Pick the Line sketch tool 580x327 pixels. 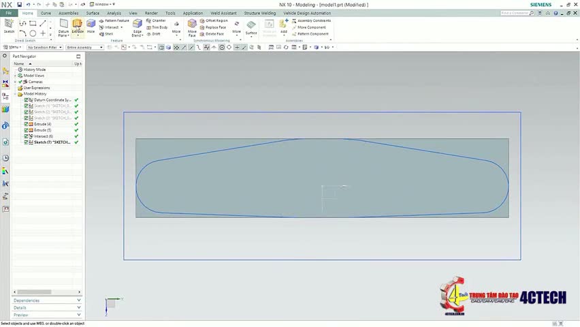(x=43, y=23)
